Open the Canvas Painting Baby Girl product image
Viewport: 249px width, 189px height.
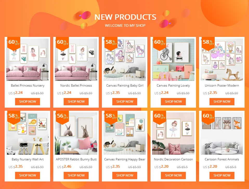tap(125, 60)
